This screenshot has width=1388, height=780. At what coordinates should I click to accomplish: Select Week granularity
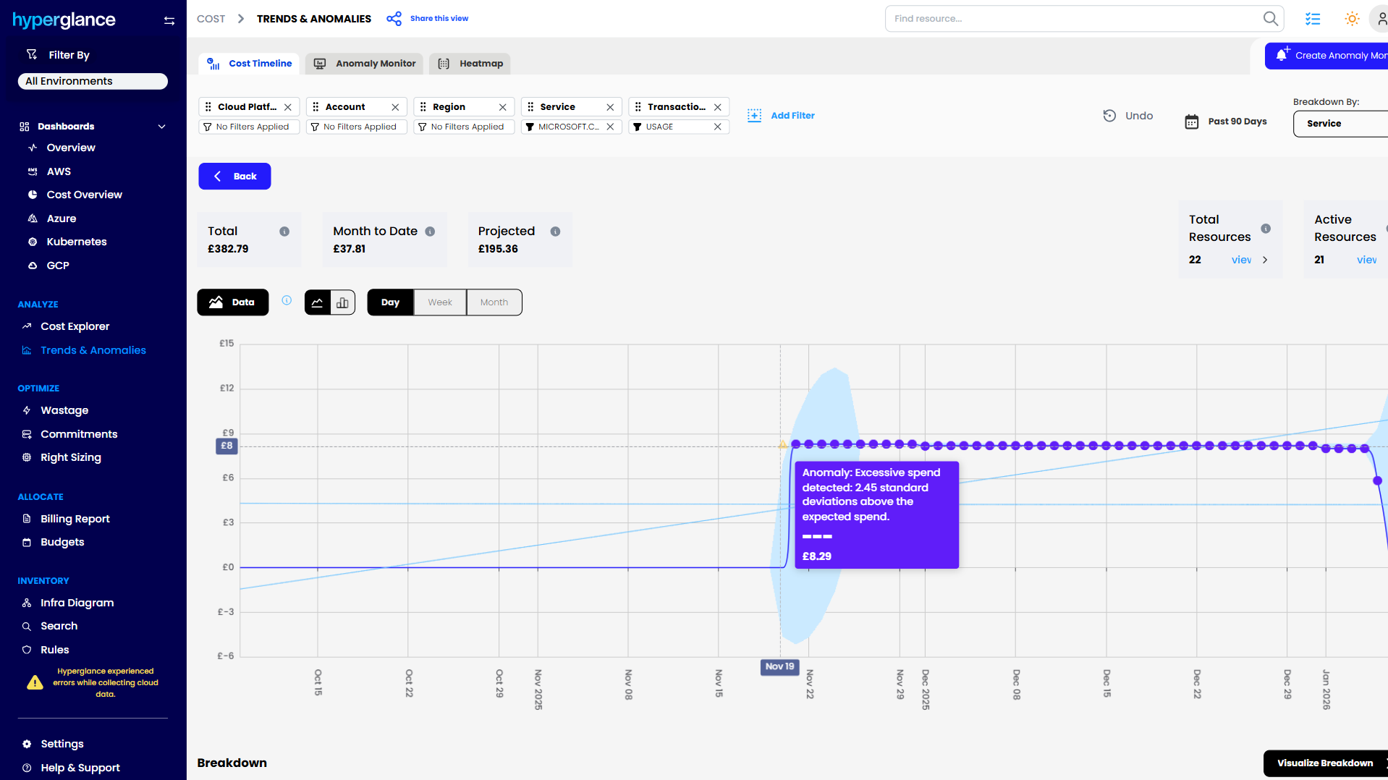439,302
